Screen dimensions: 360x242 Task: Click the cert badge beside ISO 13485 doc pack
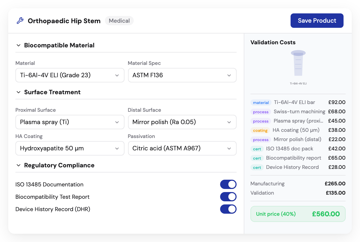click(x=257, y=149)
